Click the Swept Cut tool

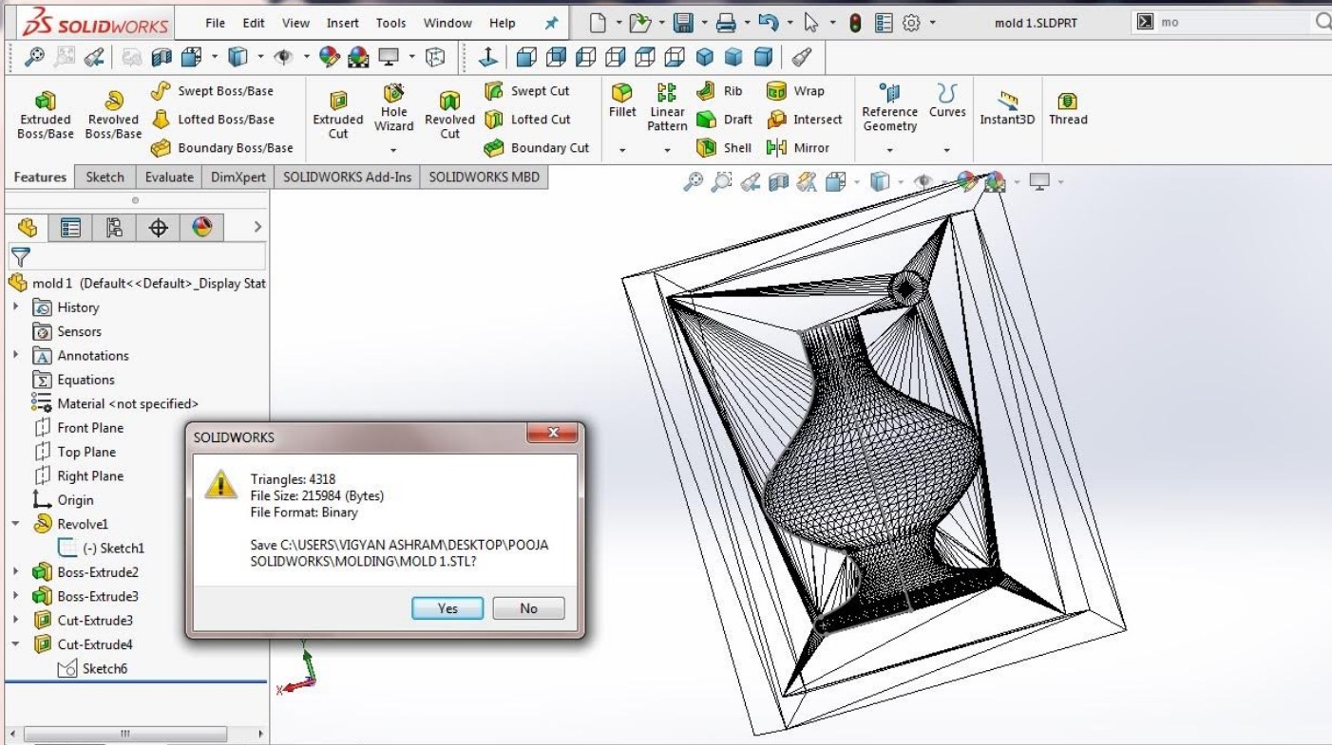(527, 91)
